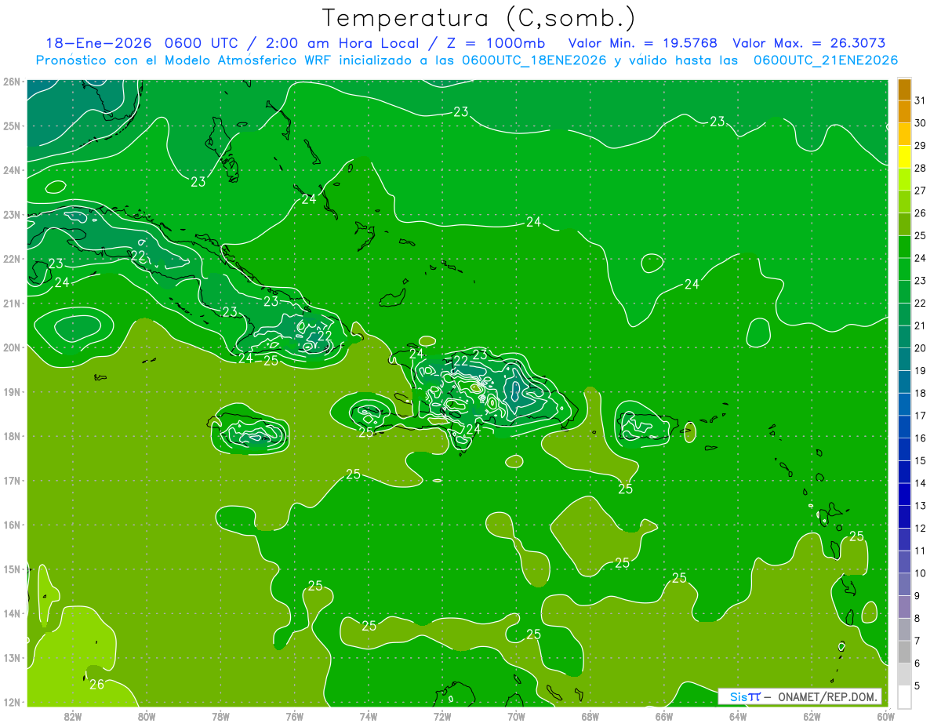Click the dark blue swatch between 13 and 14
Image resolution: width=941 pixels, height=727 pixels.
point(904,494)
